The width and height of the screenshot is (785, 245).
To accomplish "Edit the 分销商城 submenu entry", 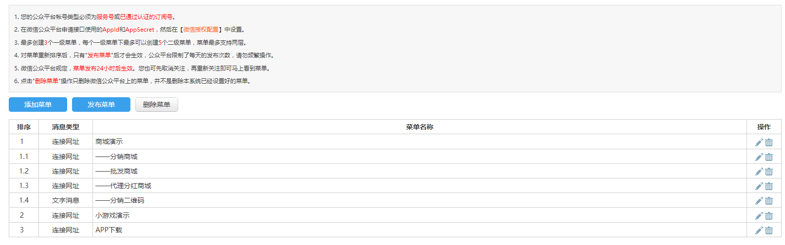I will tap(759, 157).
